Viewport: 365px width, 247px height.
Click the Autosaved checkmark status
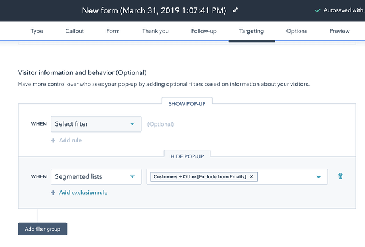339,10
